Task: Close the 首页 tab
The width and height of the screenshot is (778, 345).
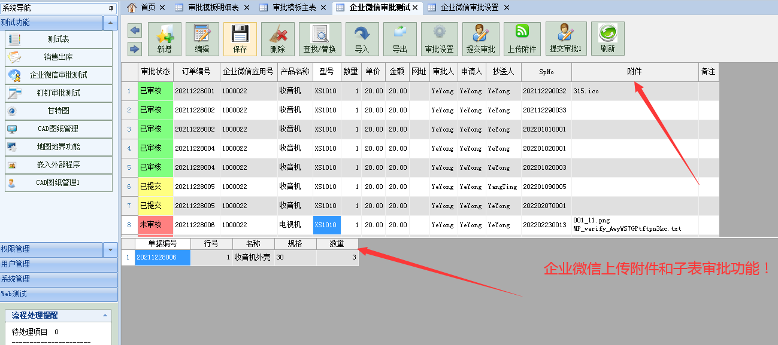Action: [x=162, y=7]
